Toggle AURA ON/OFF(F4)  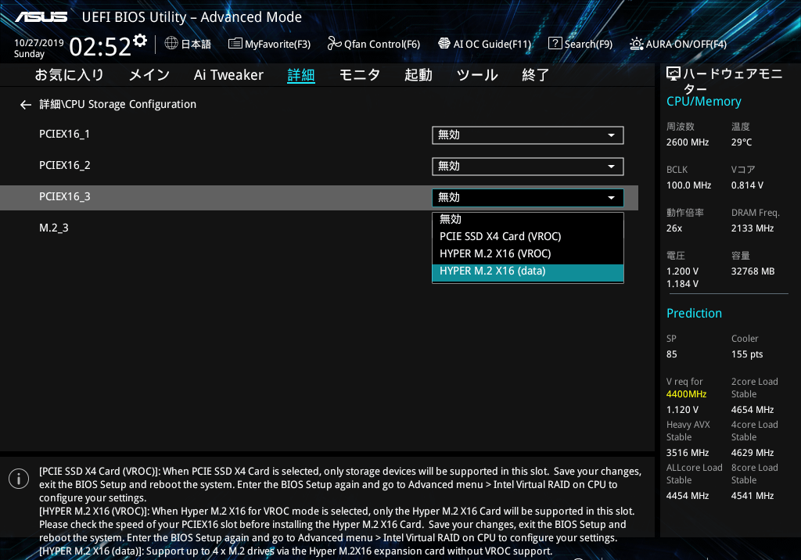tap(678, 44)
